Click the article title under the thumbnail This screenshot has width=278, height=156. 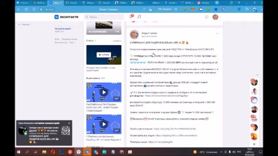coord(101,69)
